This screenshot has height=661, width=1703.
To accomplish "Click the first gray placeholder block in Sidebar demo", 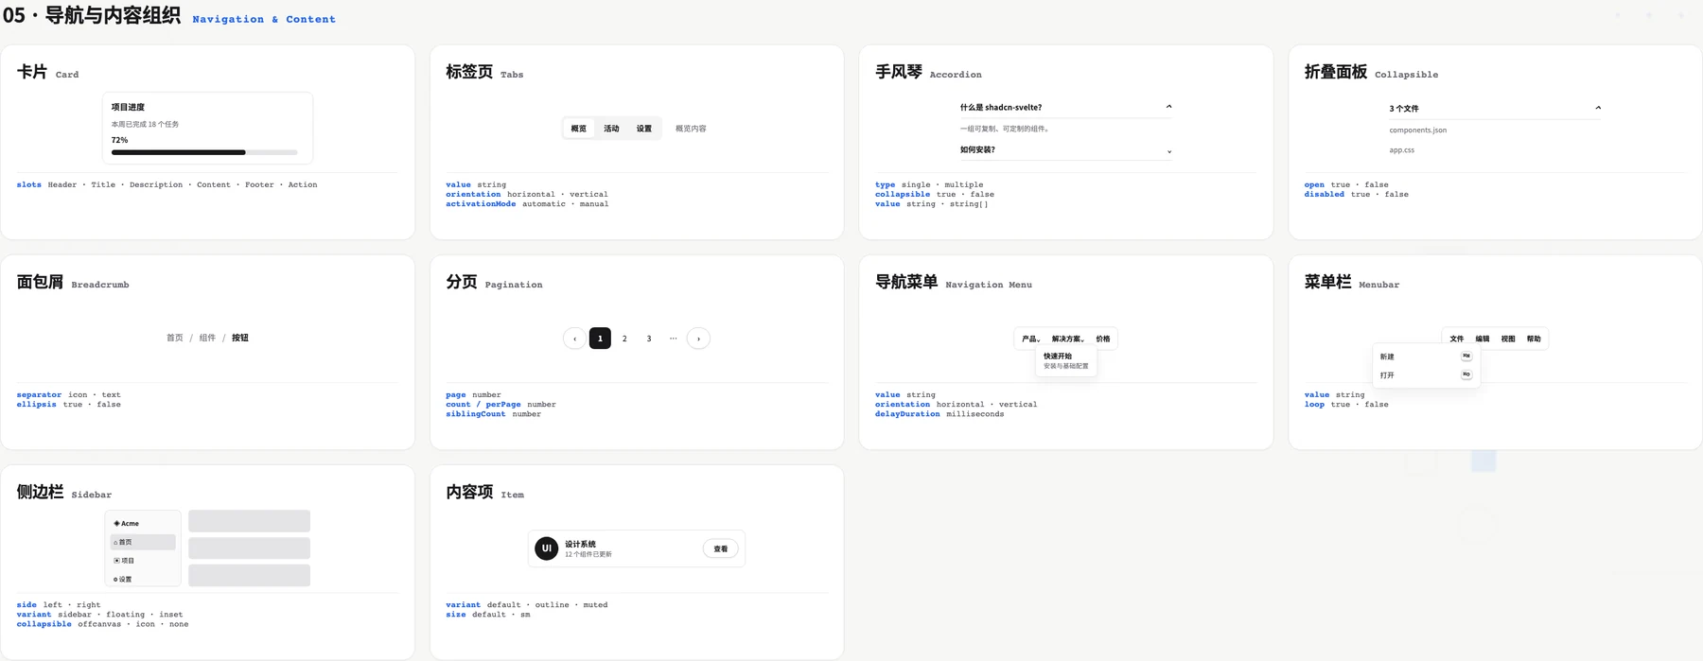I will tap(249, 521).
